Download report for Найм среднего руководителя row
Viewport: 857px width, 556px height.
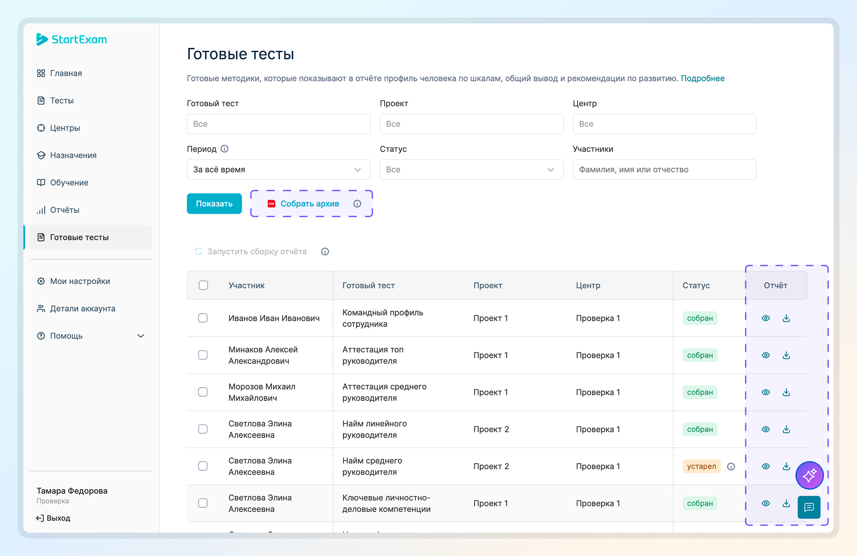point(786,466)
